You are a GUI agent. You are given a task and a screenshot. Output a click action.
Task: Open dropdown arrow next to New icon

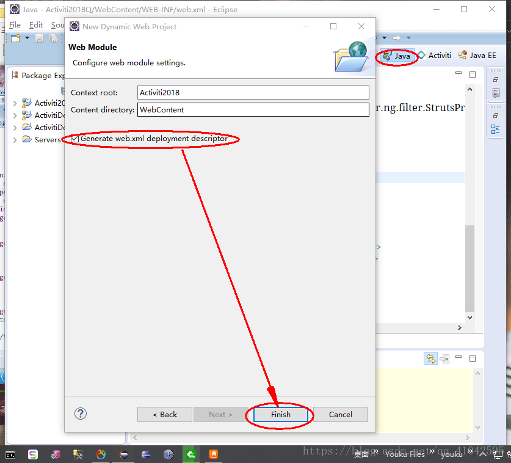coord(27,38)
